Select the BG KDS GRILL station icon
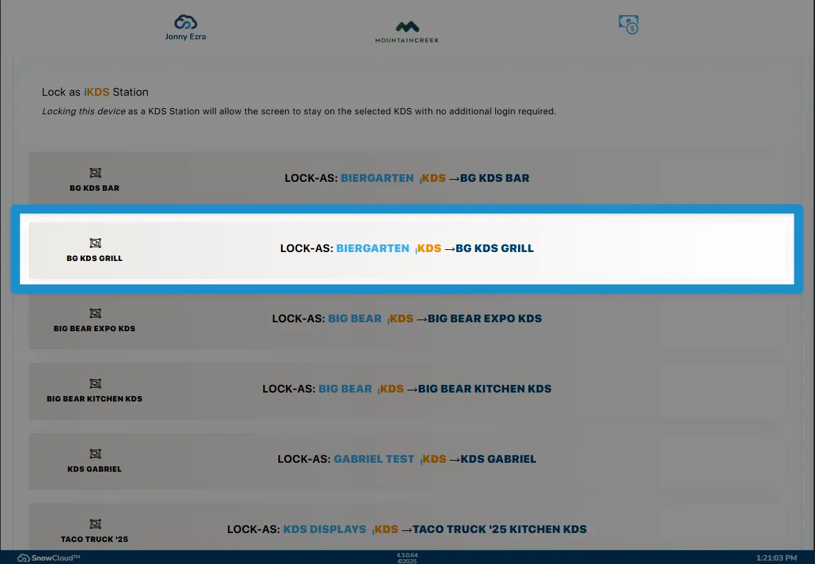This screenshot has height=564, width=815. 95,243
